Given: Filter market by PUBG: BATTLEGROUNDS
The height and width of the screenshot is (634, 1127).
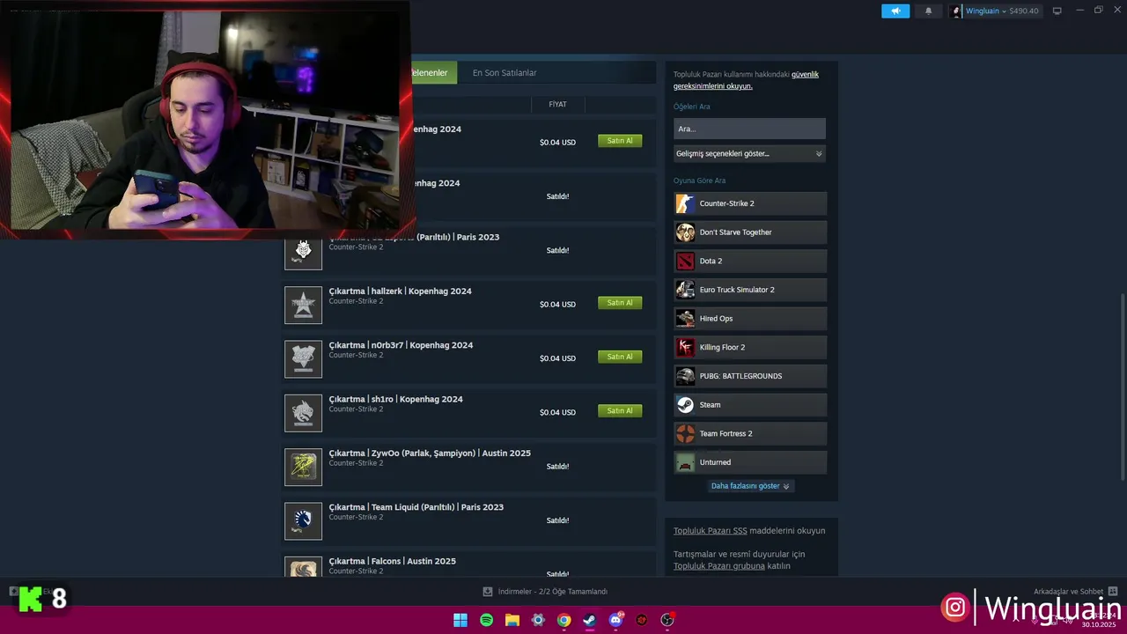Looking at the screenshot, I should (x=750, y=376).
